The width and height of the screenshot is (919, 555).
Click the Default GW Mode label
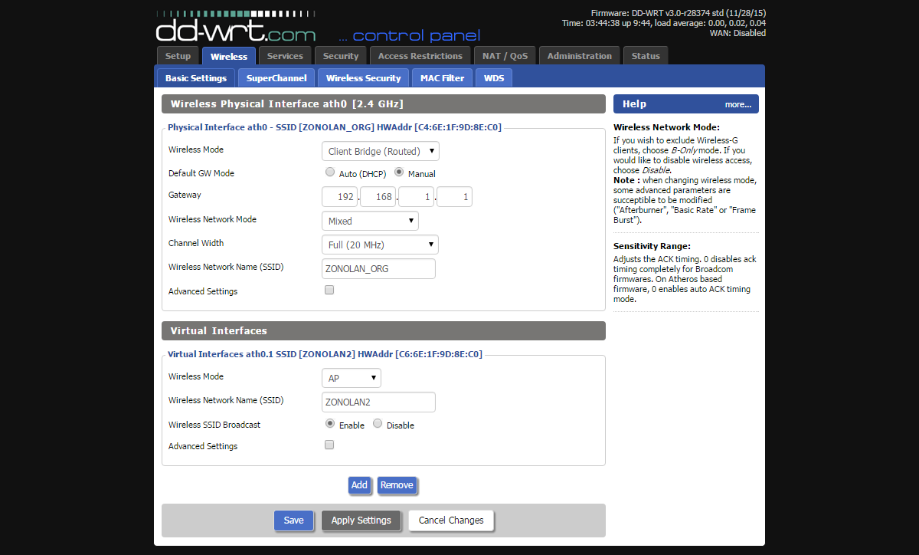click(x=201, y=173)
